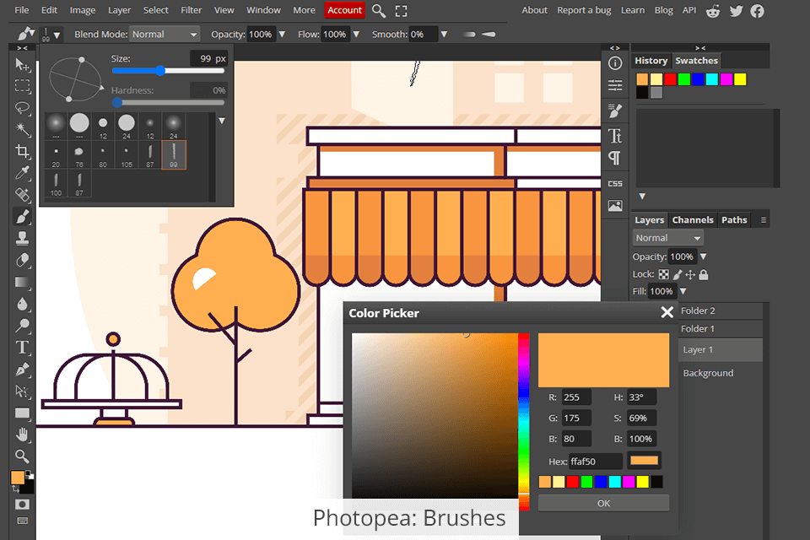Select the Hand tool
Screen dimensions: 810x540
coord(23,435)
